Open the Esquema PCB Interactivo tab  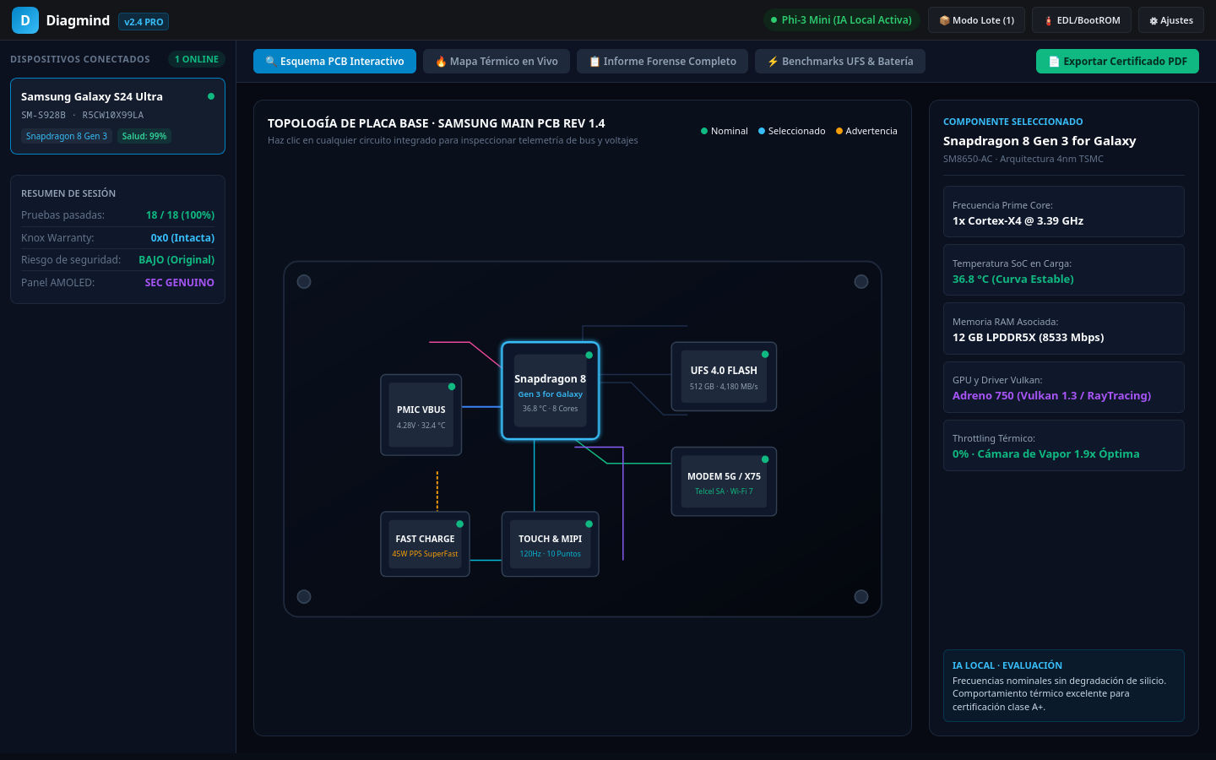coord(334,62)
